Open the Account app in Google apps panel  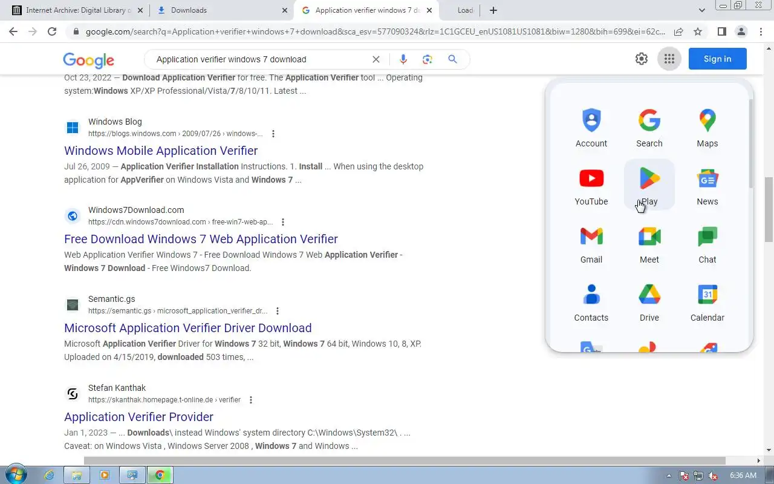tap(591, 128)
